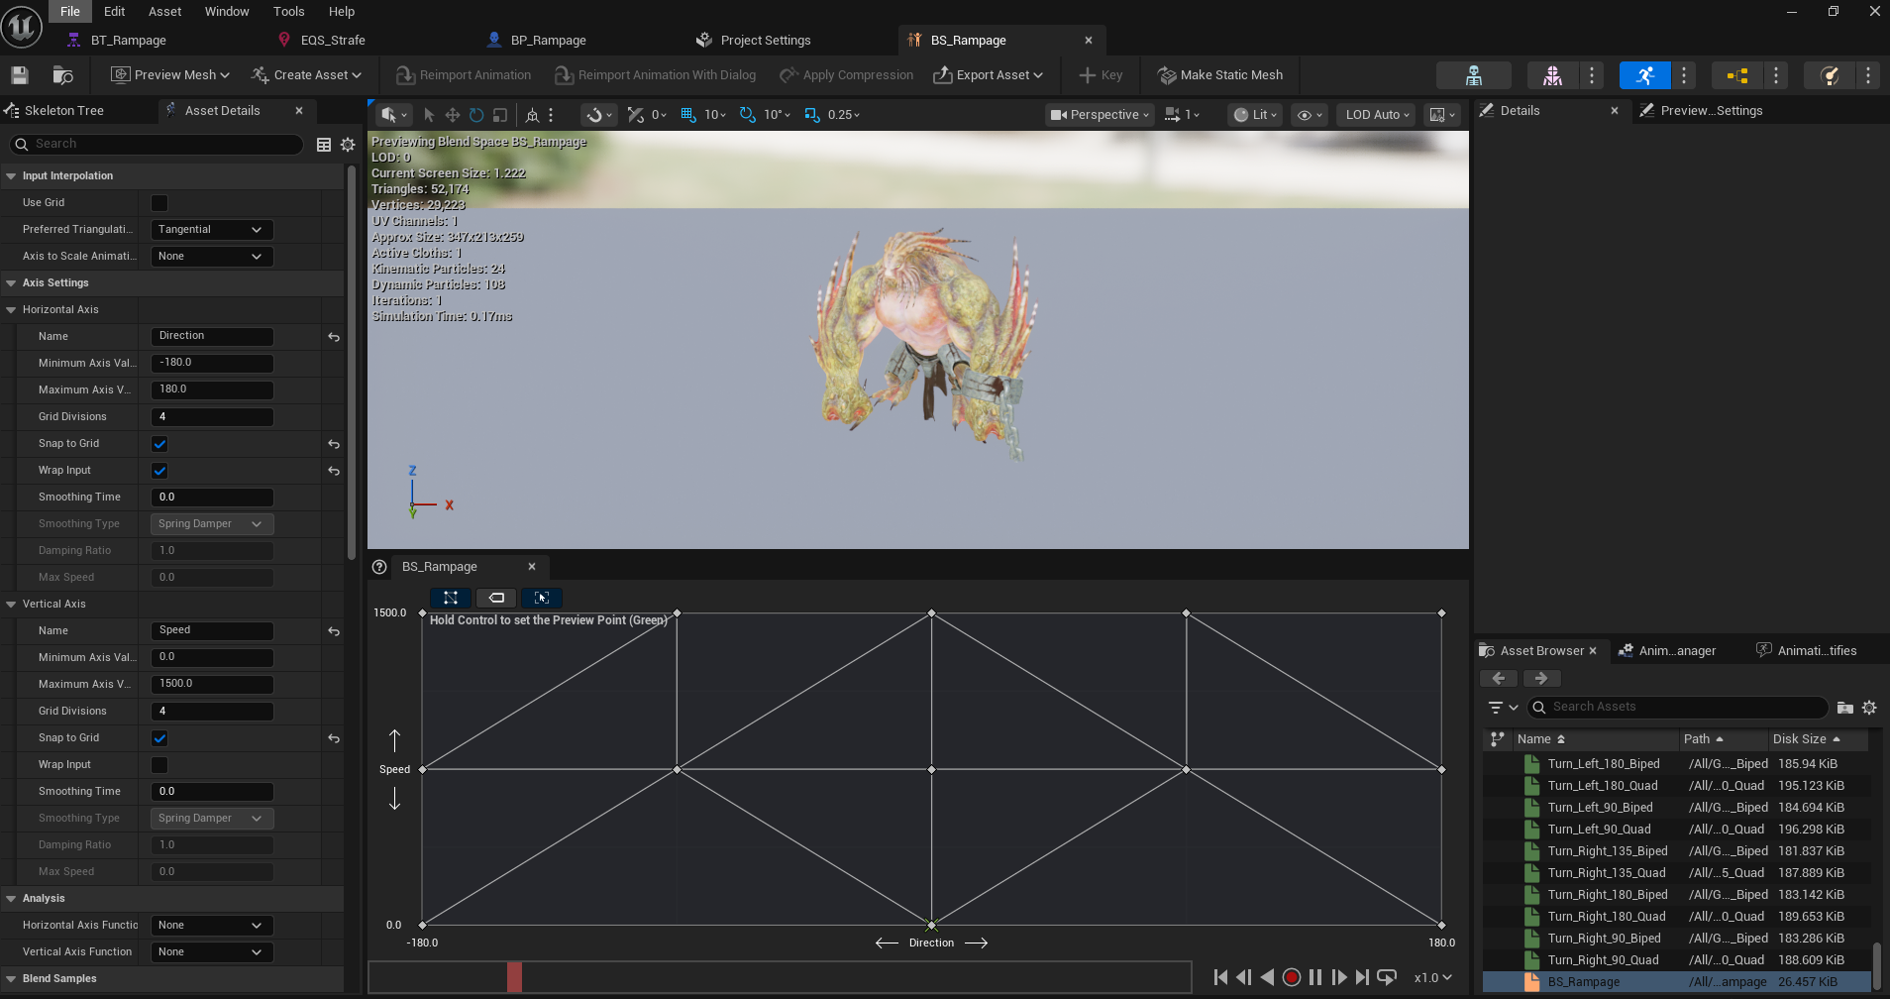Navigate forward in Asset Browser history
The width and height of the screenshot is (1890, 999).
[1541, 679]
